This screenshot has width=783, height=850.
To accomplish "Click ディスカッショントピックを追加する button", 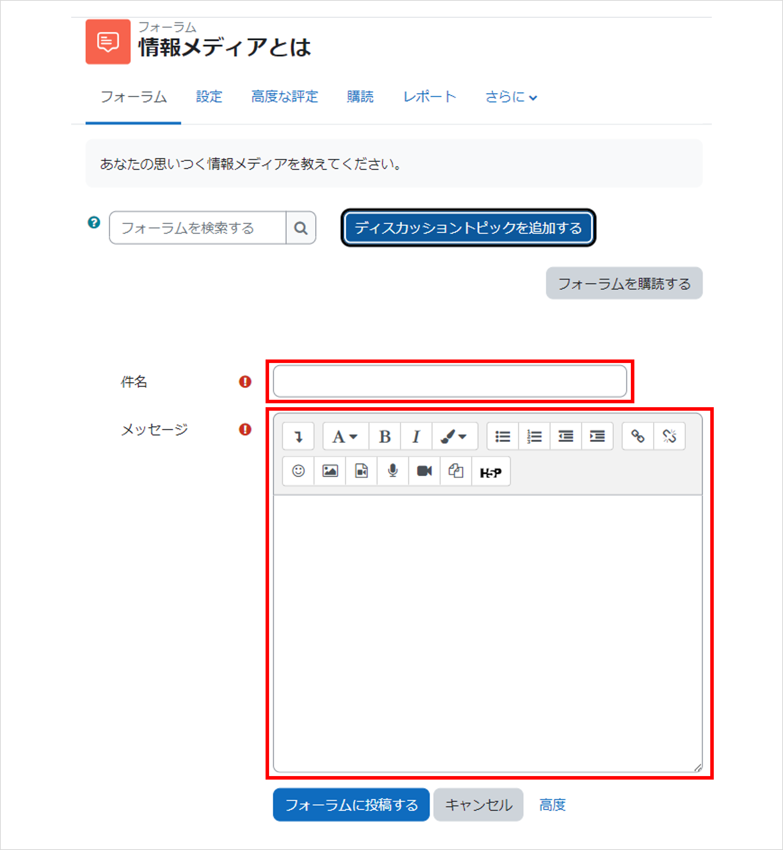I will [468, 228].
